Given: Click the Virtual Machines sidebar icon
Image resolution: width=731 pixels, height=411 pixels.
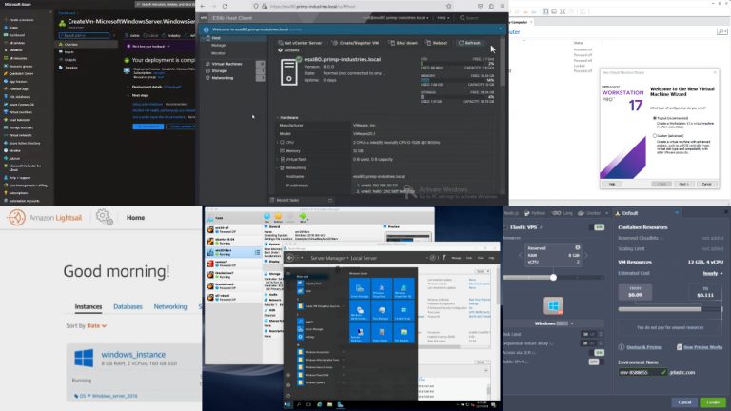Looking at the screenshot, I should (207, 64).
